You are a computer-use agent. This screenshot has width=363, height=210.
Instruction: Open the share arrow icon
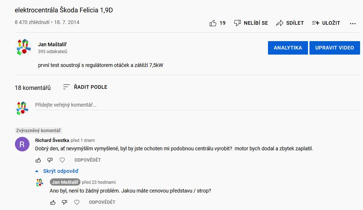point(280,23)
